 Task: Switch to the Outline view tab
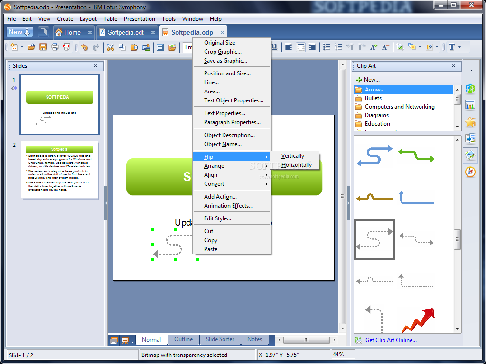click(x=184, y=339)
